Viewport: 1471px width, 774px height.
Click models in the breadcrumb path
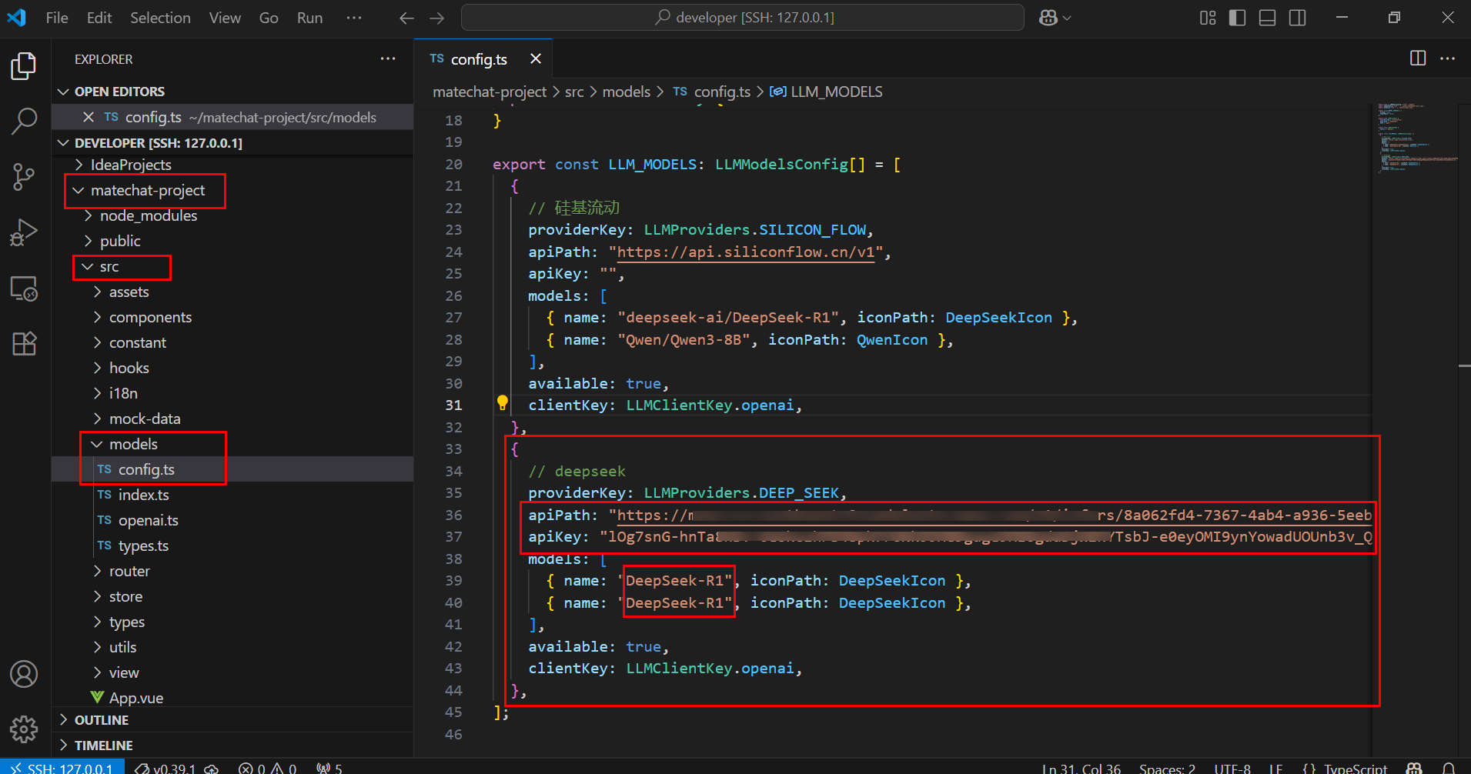click(627, 92)
